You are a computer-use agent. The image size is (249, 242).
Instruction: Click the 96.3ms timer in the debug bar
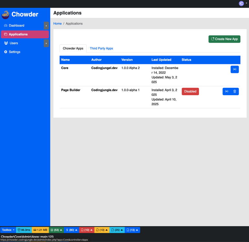pos(24,230)
